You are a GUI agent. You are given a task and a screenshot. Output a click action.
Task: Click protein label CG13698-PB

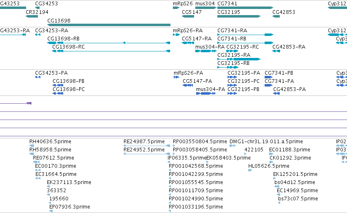coord(69,81)
